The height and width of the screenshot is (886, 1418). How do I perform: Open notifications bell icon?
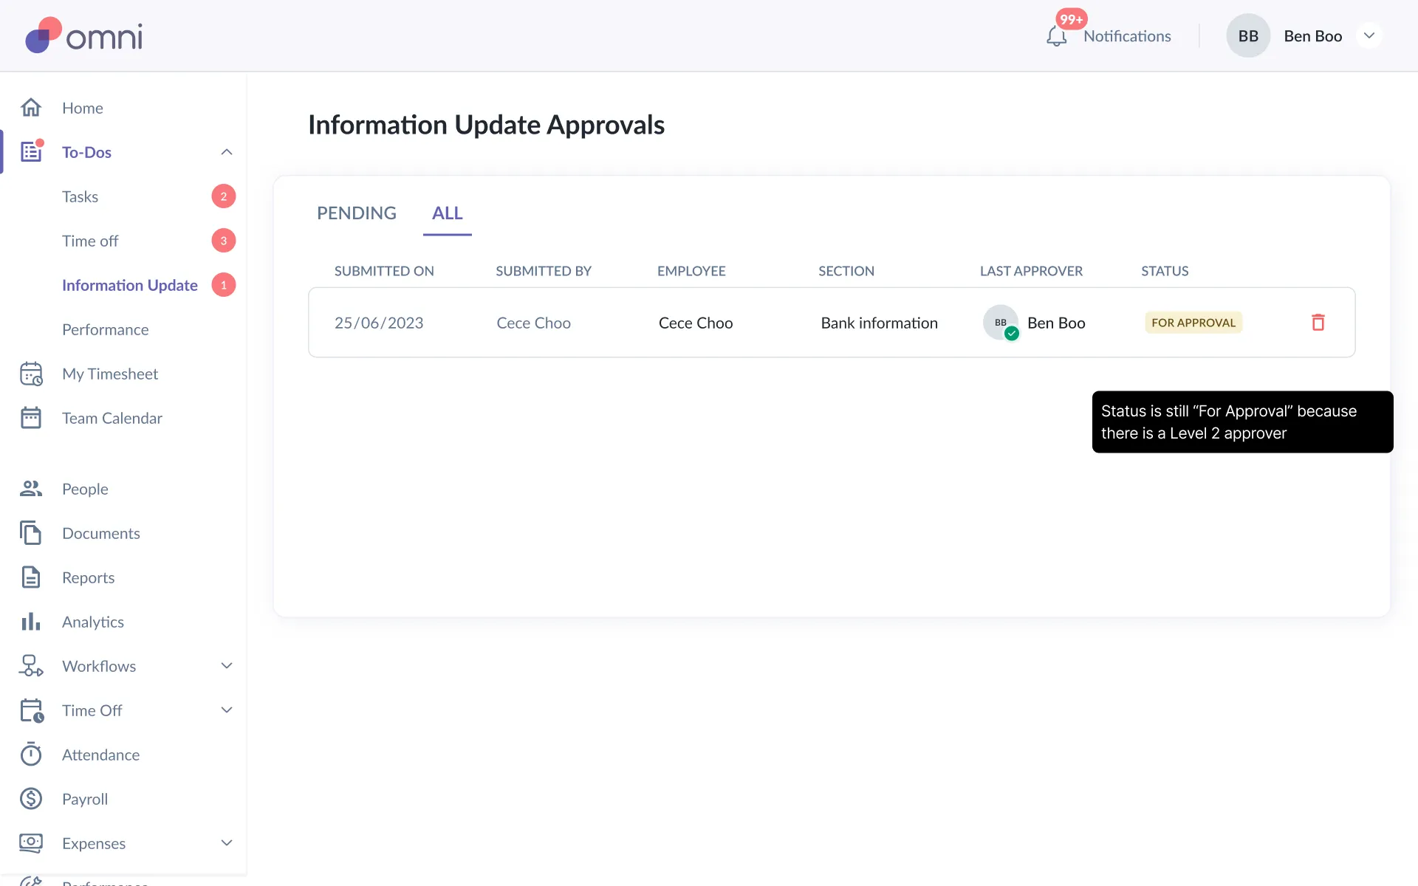click(1056, 36)
